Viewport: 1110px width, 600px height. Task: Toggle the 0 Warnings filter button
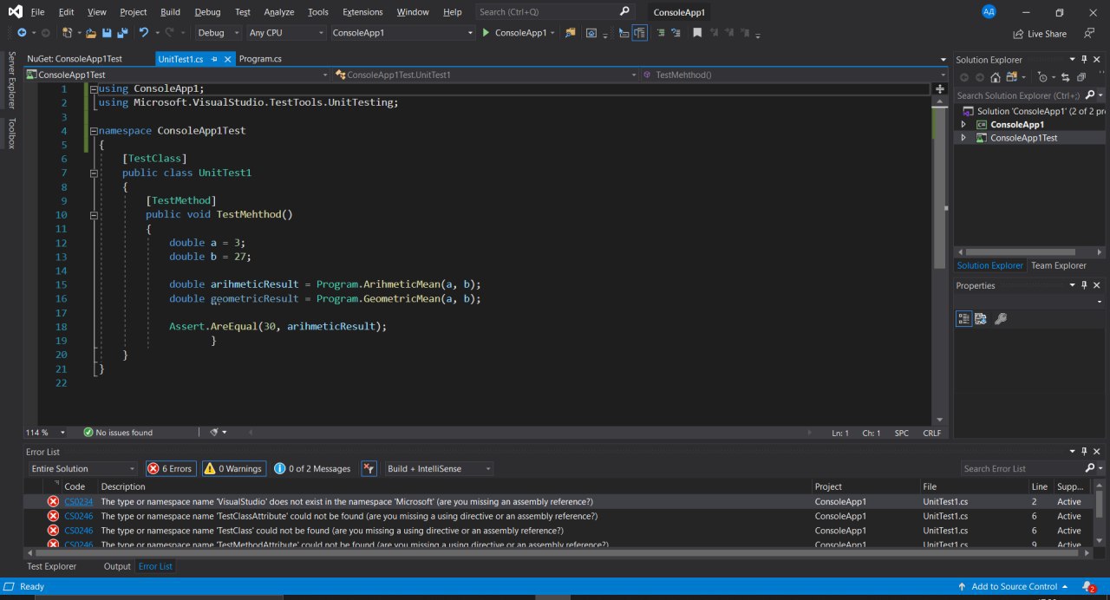pos(234,468)
